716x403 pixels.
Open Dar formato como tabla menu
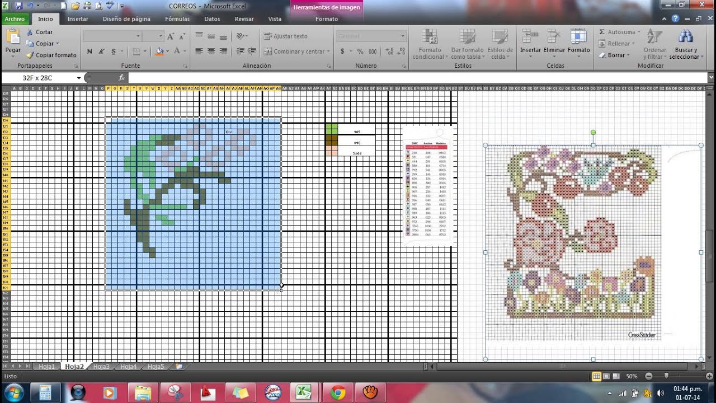[x=467, y=44]
